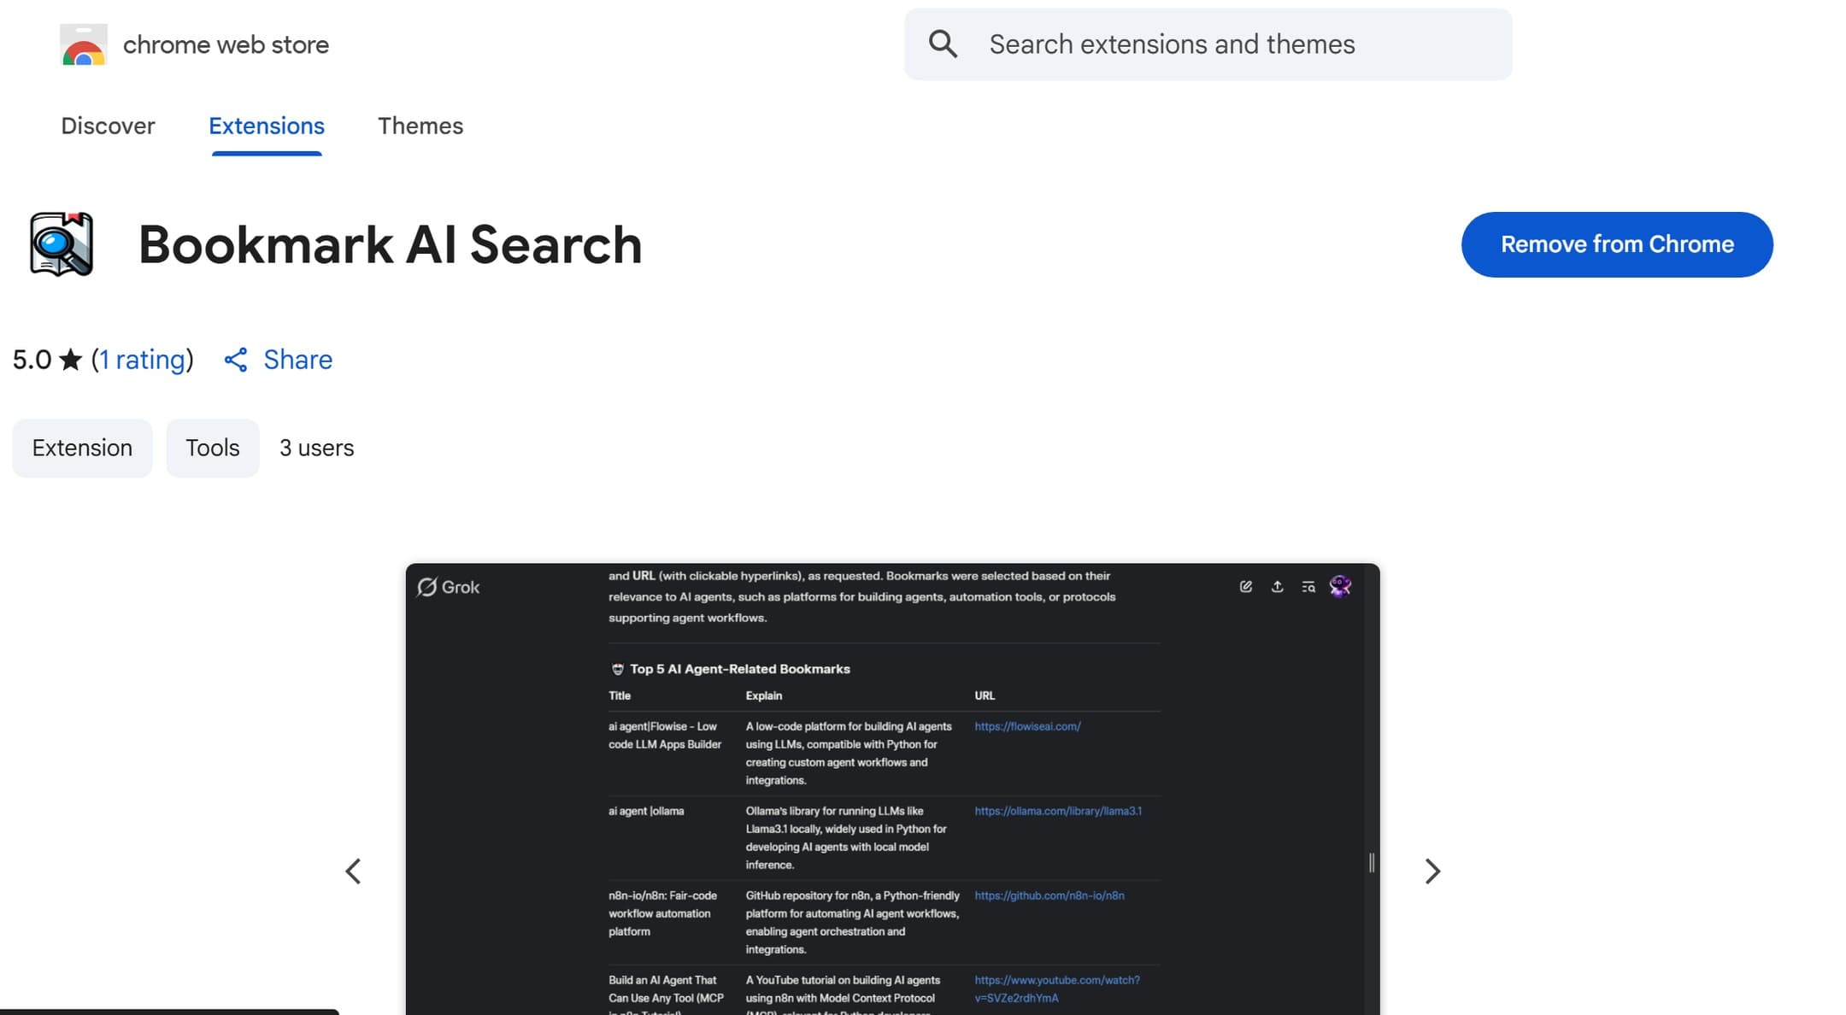Click the 5.0 star rating value
This screenshot has width=1846, height=1015.
tap(32, 360)
